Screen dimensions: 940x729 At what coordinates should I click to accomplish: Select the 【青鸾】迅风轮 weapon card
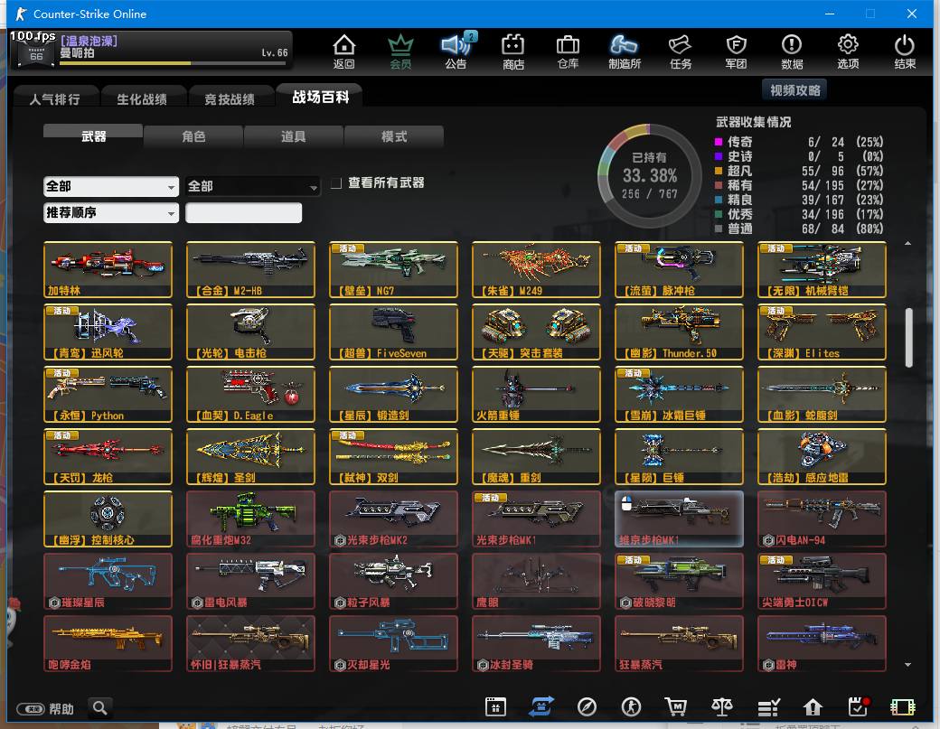[108, 332]
